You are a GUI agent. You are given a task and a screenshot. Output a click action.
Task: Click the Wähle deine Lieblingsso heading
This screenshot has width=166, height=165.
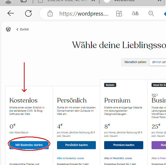click(119, 45)
